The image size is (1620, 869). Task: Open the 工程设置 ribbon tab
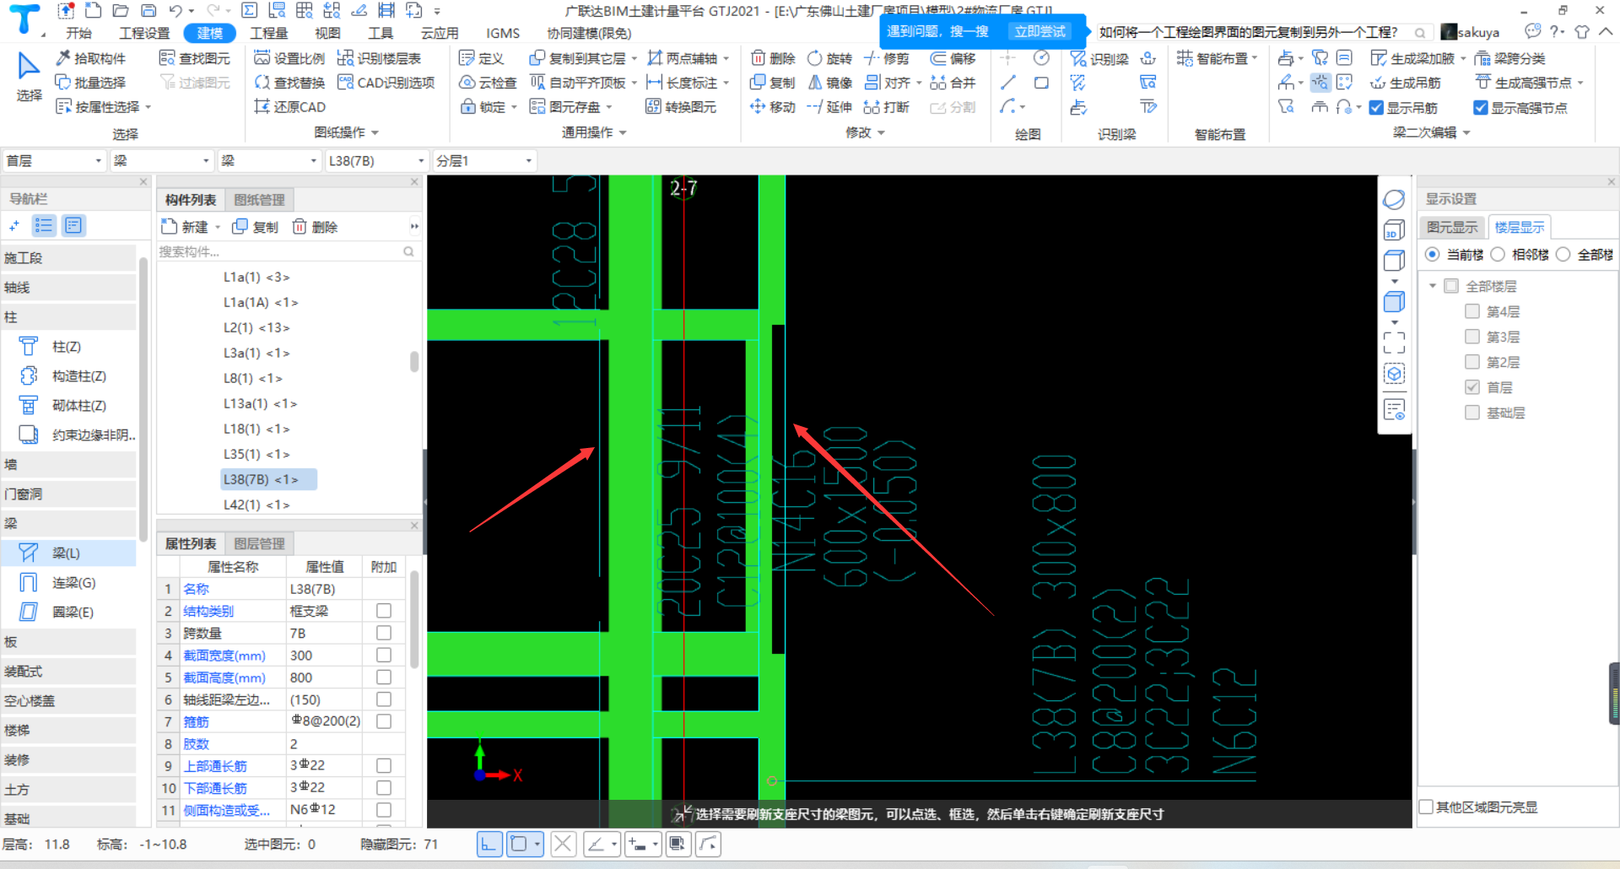tap(144, 33)
